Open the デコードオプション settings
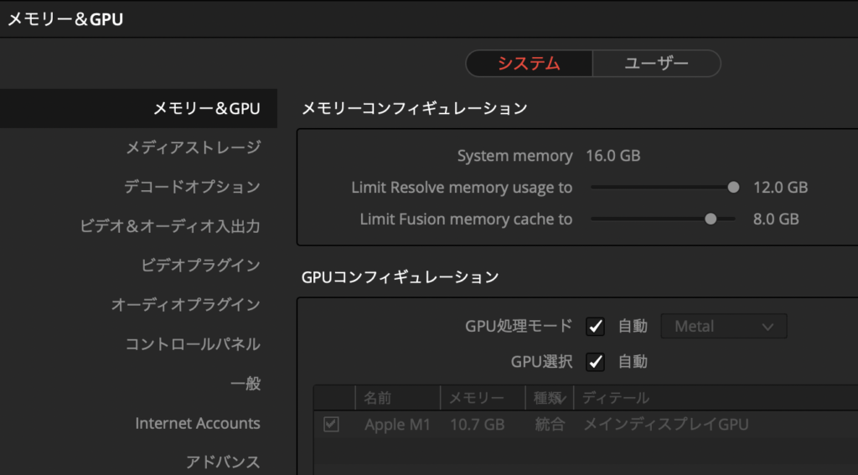The image size is (858, 475). tap(192, 187)
